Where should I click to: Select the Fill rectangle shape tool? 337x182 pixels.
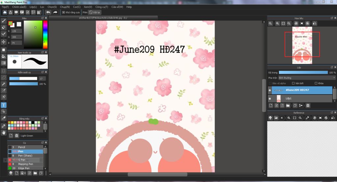click(3, 50)
